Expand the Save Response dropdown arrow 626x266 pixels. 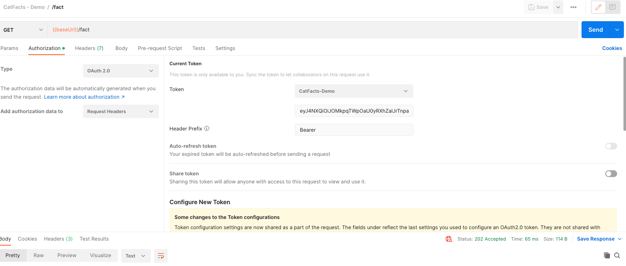pos(620,239)
